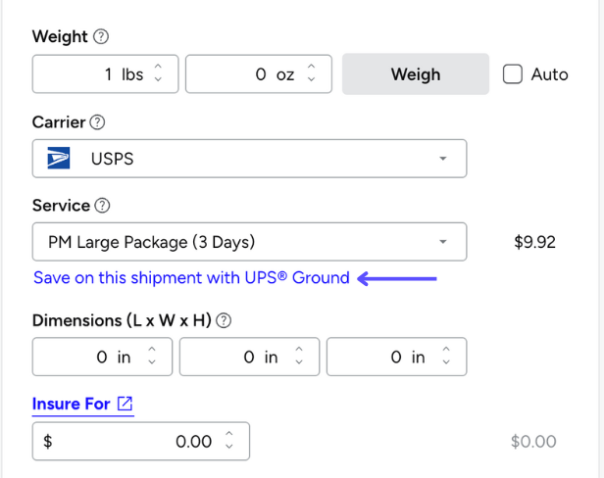The height and width of the screenshot is (478, 604).
Task: Click the Weight help question mark icon
Action: (101, 37)
